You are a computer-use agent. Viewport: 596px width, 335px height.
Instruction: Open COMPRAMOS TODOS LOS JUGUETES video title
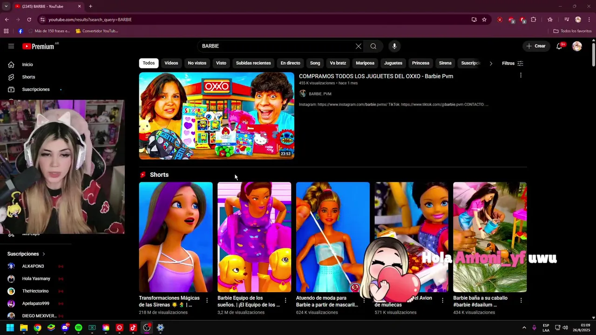click(376, 76)
